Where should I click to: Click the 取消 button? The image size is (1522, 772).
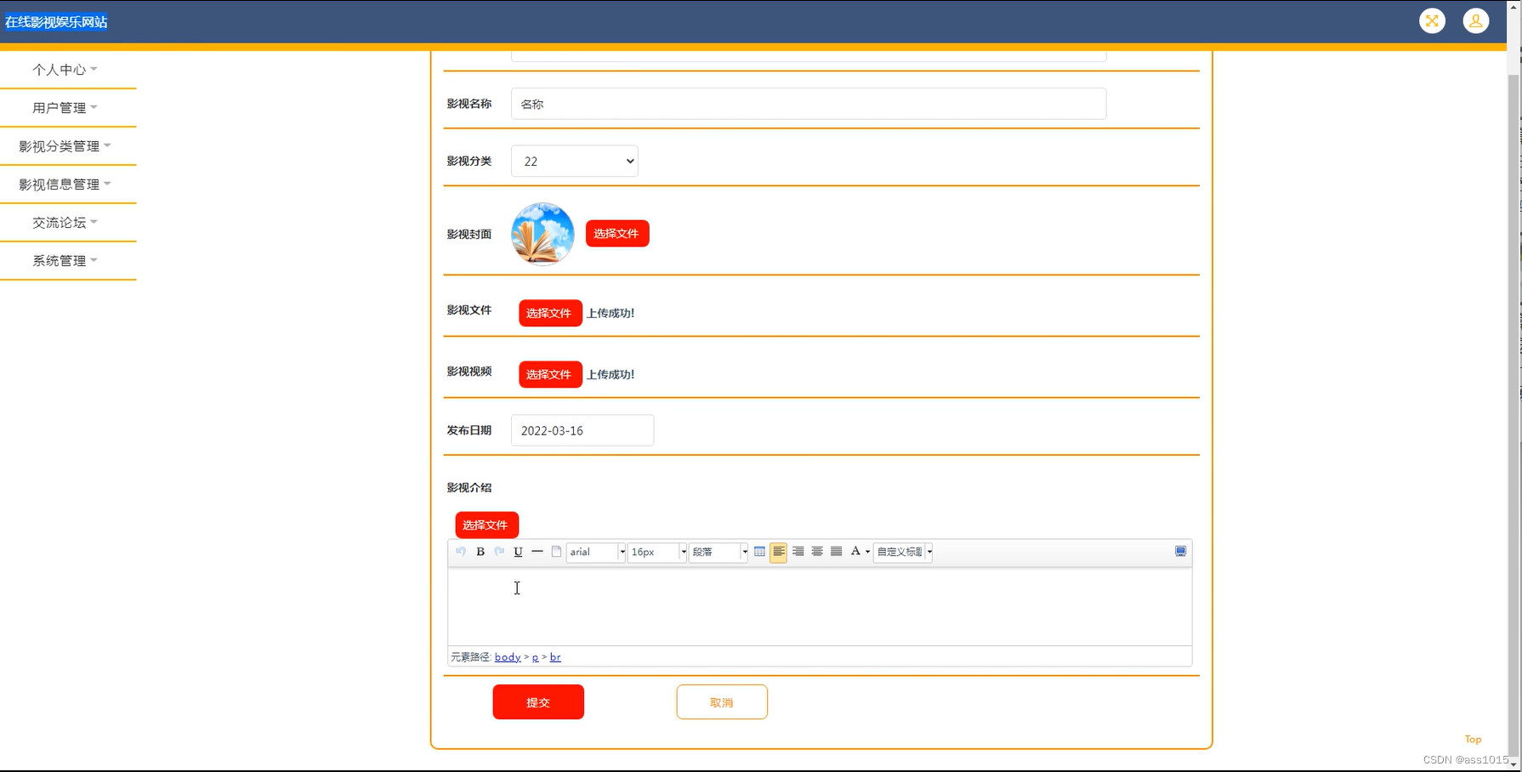(722, 702)
